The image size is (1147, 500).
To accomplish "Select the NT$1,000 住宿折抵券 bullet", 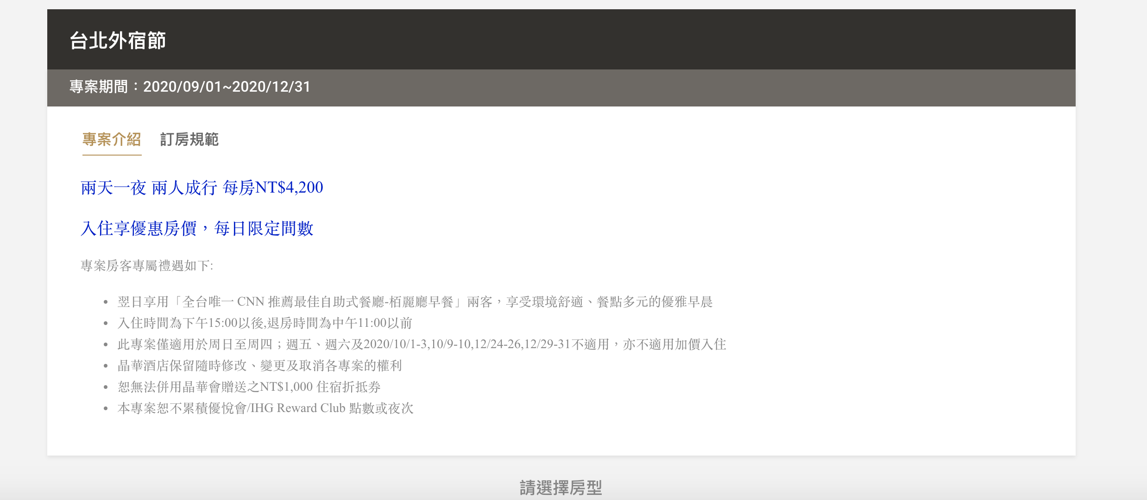I will 249,387.
